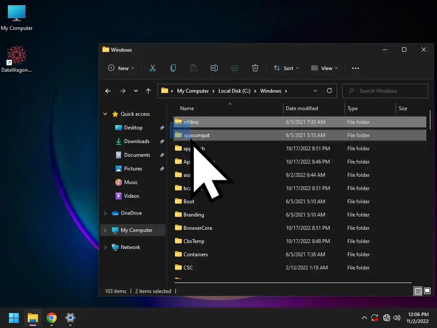Image resolution: width=437 pixels, height=328 pixels.
Task: Expand chevron after Windows in address bar
Action: (286, 91)
